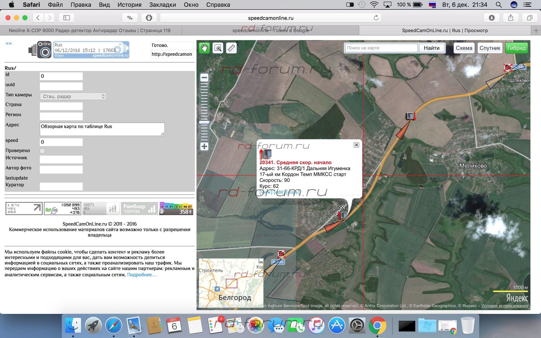Go forward in Safari history

(x=49, y=18)
